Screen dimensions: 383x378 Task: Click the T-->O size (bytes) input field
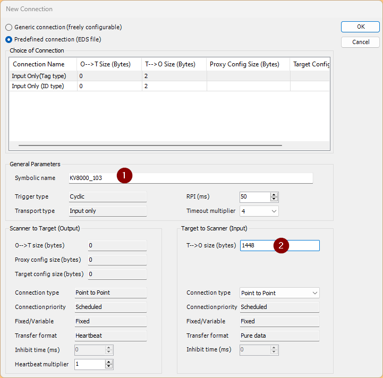pyautogui.click(x=279, y=245)
